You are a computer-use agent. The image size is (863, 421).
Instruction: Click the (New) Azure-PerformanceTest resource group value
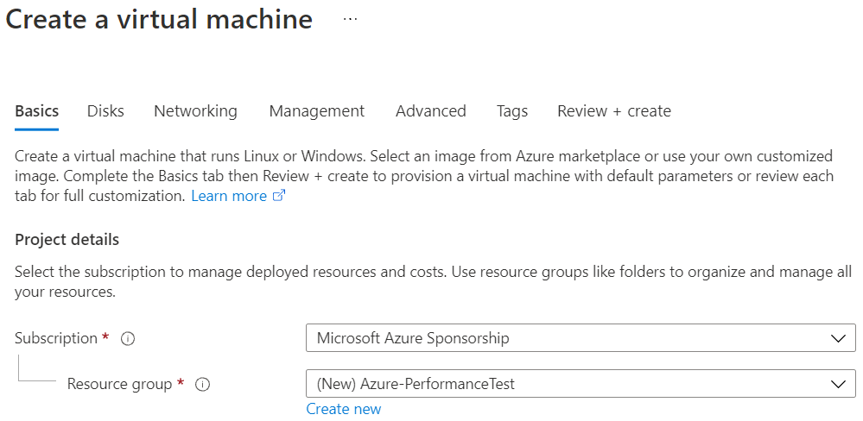[416, 384]
